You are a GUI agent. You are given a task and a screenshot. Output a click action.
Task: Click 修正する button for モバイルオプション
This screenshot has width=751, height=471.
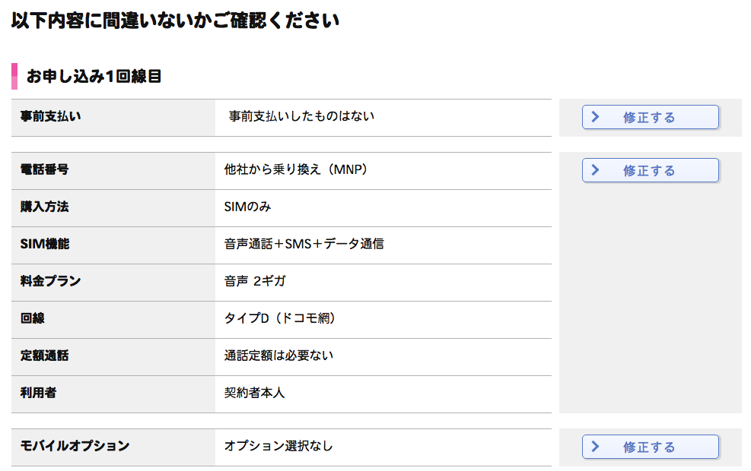click(650, 447)
